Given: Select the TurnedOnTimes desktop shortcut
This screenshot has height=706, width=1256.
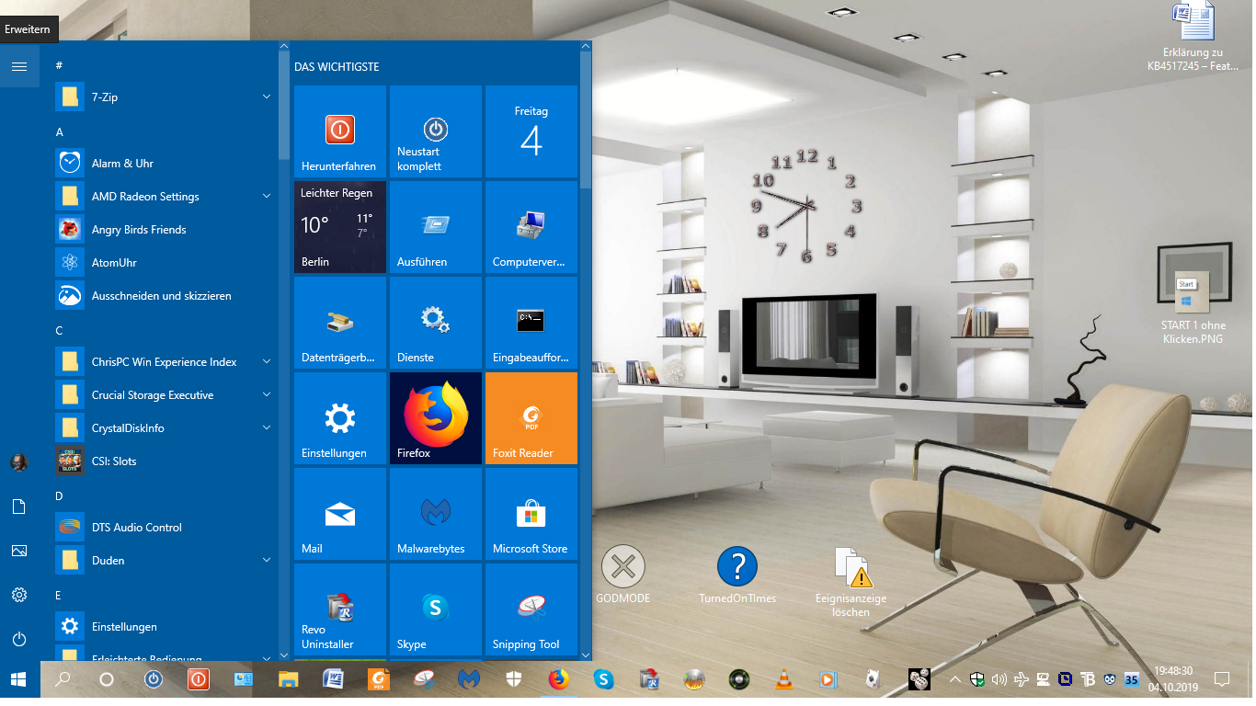Looking at the screenshot, I should click(x=736, y=575).
